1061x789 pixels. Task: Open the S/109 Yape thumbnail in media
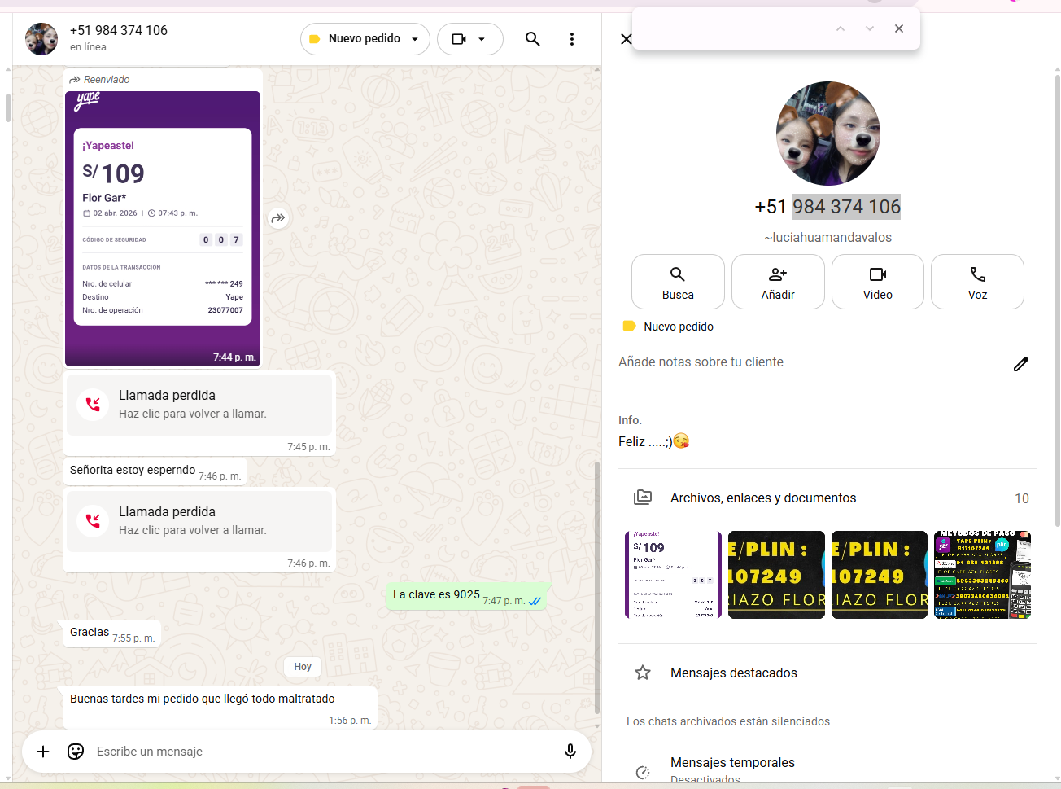672,575
